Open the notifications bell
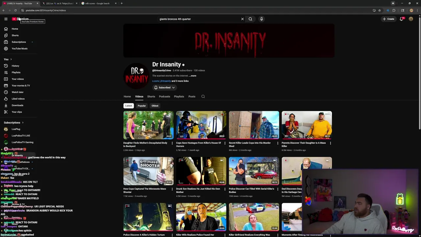The width and height of the screenshot is (421, 237). coord(402,19)
